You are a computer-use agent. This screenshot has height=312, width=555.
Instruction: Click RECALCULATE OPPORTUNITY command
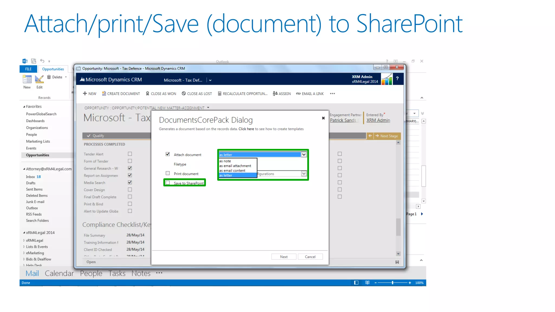coord(243,93)
